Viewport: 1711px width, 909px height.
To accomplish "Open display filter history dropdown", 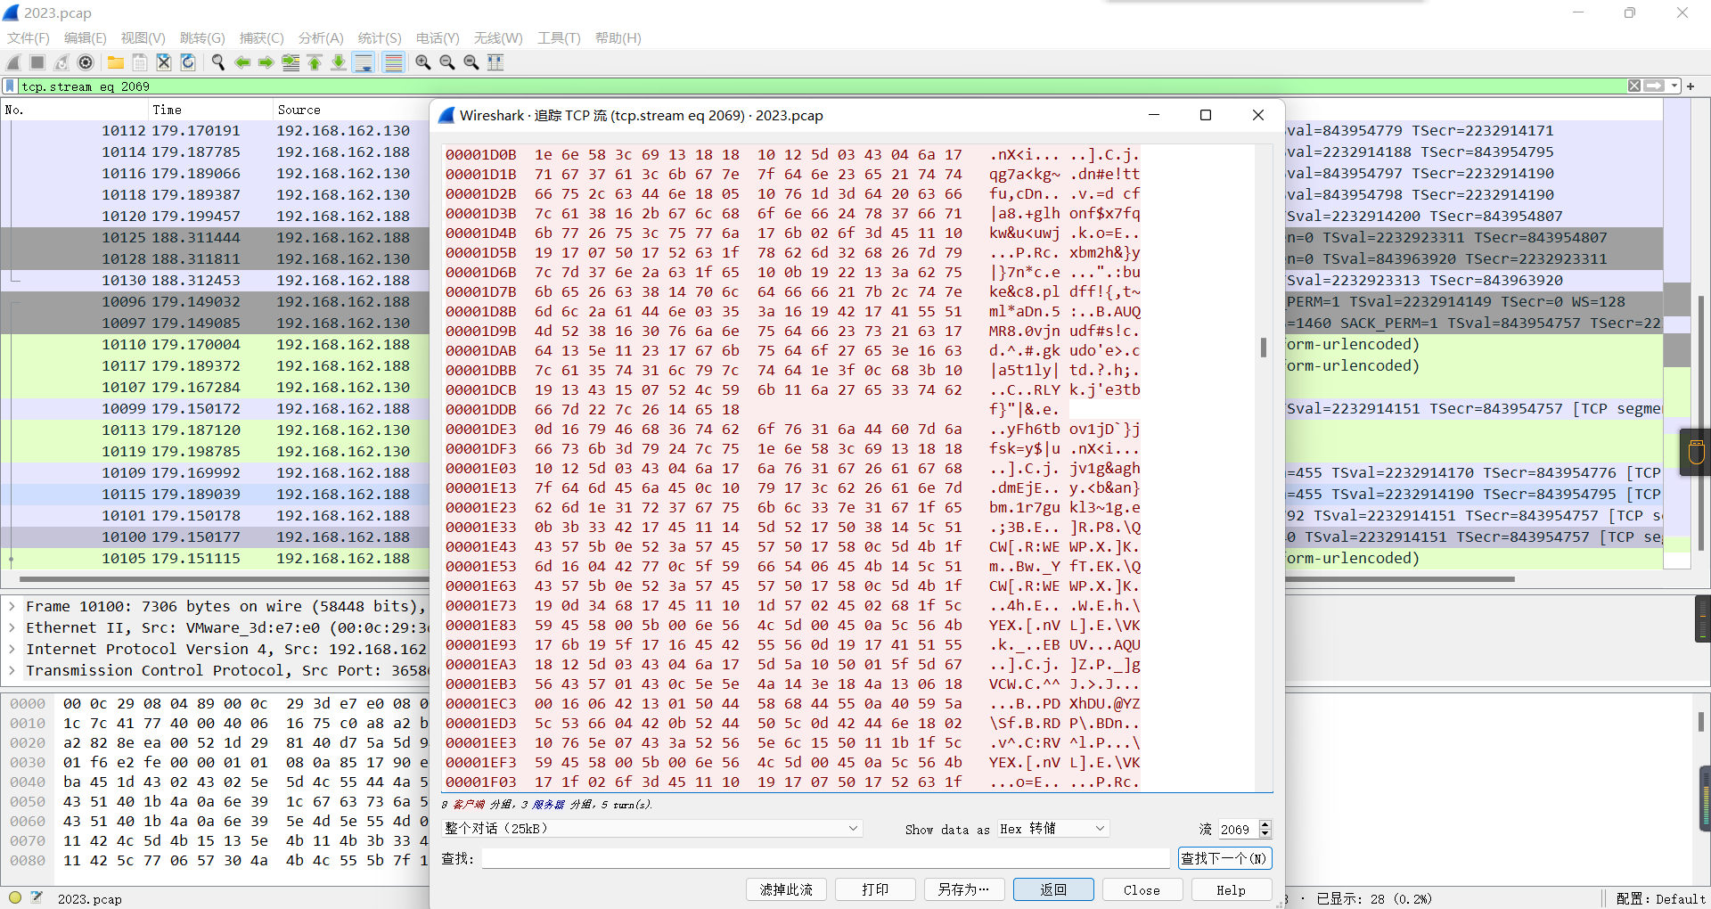I will [x=1674, y=86].
